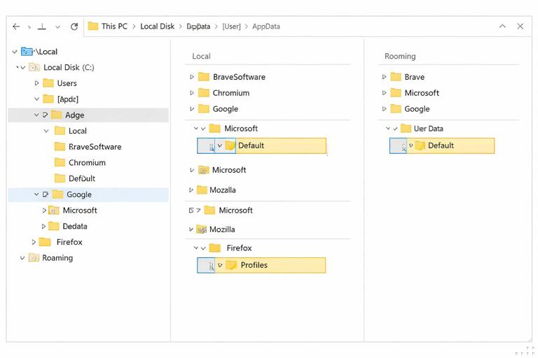This screenshot has width=538, height=358.
Task: Expand the Mozalla folder arrow
Action: pyautogui.click(x=191, y=189)
